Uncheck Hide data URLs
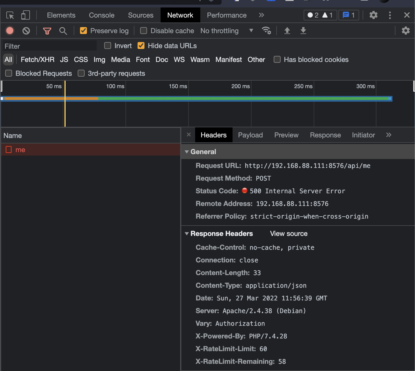The image size is (415, 371). pyautogui.click(x=141, y=46)
